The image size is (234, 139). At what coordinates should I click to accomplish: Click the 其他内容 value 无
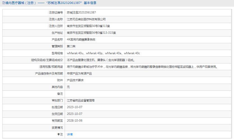(x=68, y=87)
